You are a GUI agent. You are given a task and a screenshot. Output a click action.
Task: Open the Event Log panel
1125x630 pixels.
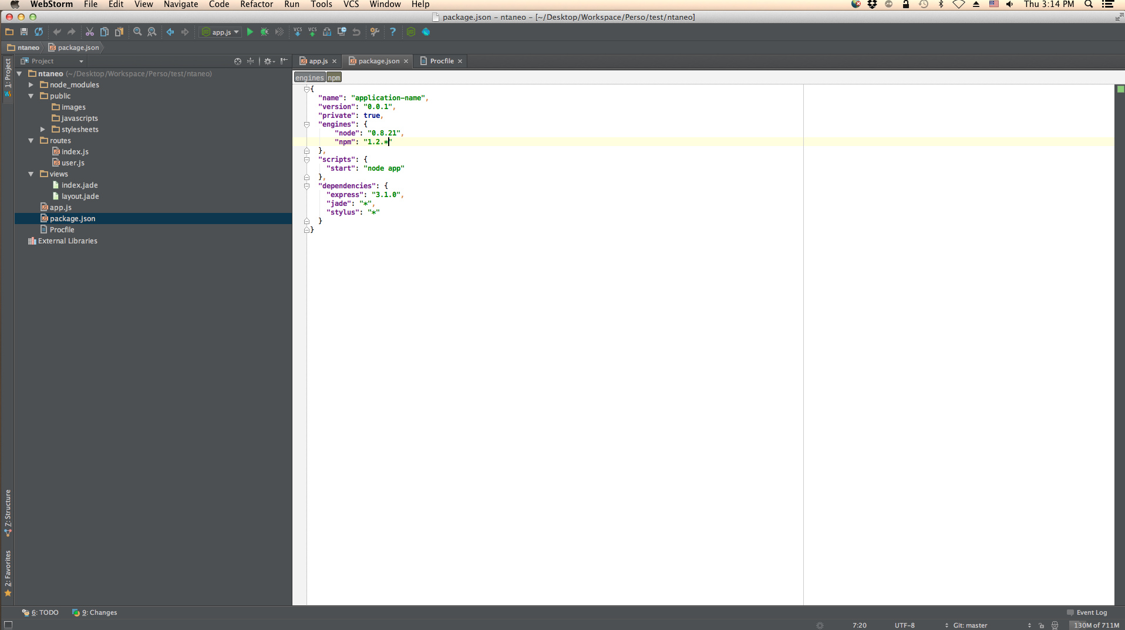pyautogui.click(x=1087, y=612)
